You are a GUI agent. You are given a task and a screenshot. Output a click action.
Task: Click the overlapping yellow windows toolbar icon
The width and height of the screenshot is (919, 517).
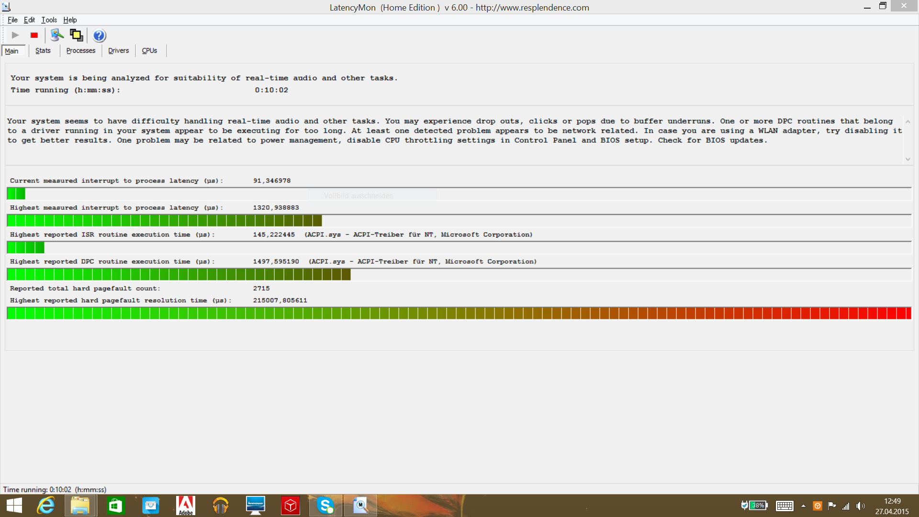[77, 35]
